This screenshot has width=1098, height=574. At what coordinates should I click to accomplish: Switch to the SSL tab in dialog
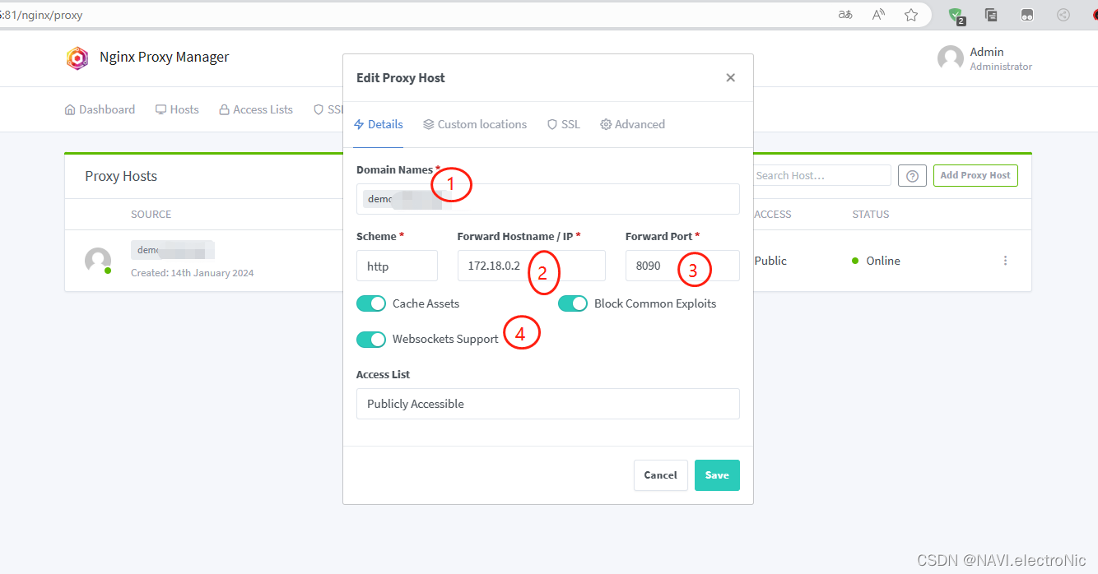(x=564, y=125)
